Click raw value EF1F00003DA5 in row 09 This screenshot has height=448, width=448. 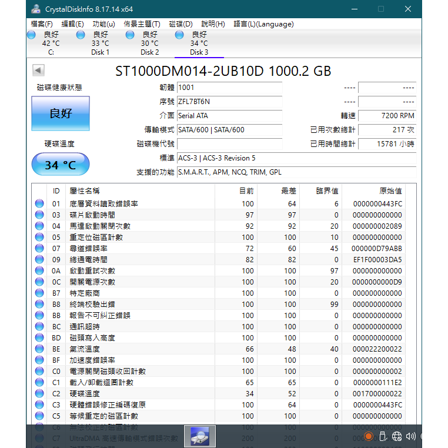(x=377, y=259)
